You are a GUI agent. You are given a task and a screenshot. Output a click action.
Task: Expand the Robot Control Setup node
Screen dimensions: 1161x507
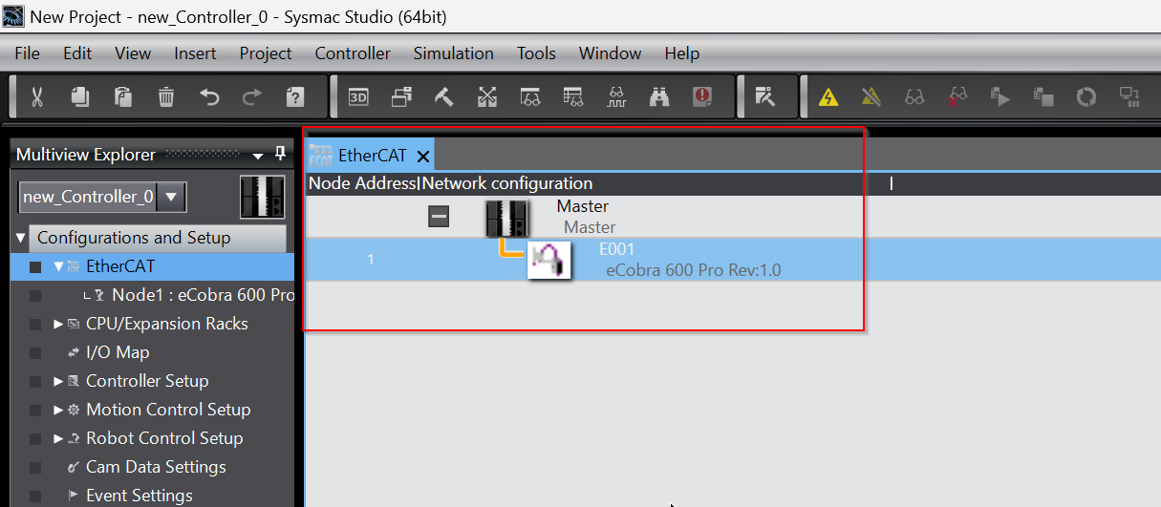pos(58,438)
